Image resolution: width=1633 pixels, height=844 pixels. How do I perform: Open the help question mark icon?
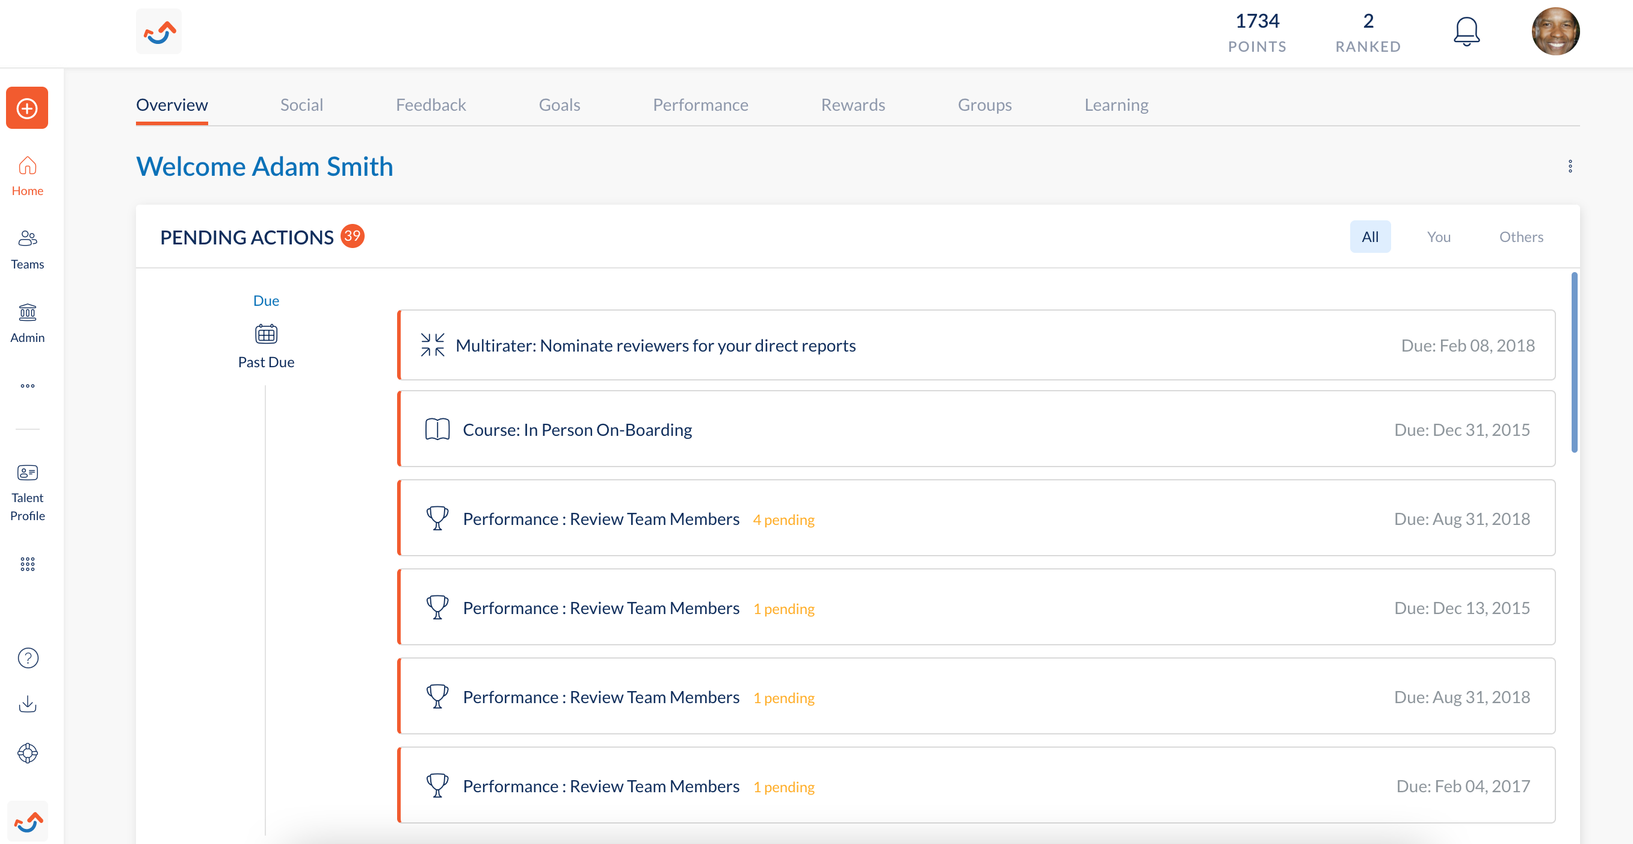point(27,657)
